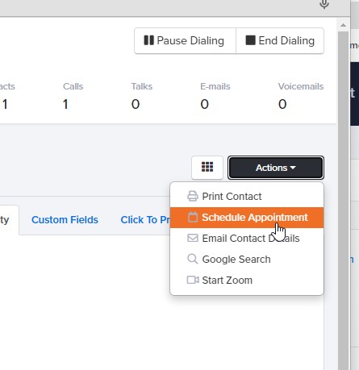The image size is (359, 370).
Task: Open the grid view icon button
Action: 207,168
